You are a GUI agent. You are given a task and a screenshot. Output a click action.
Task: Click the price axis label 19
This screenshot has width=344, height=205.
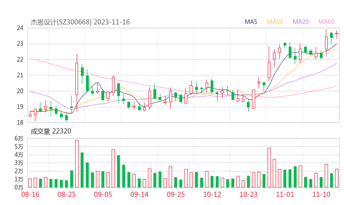tap(20, 107)
